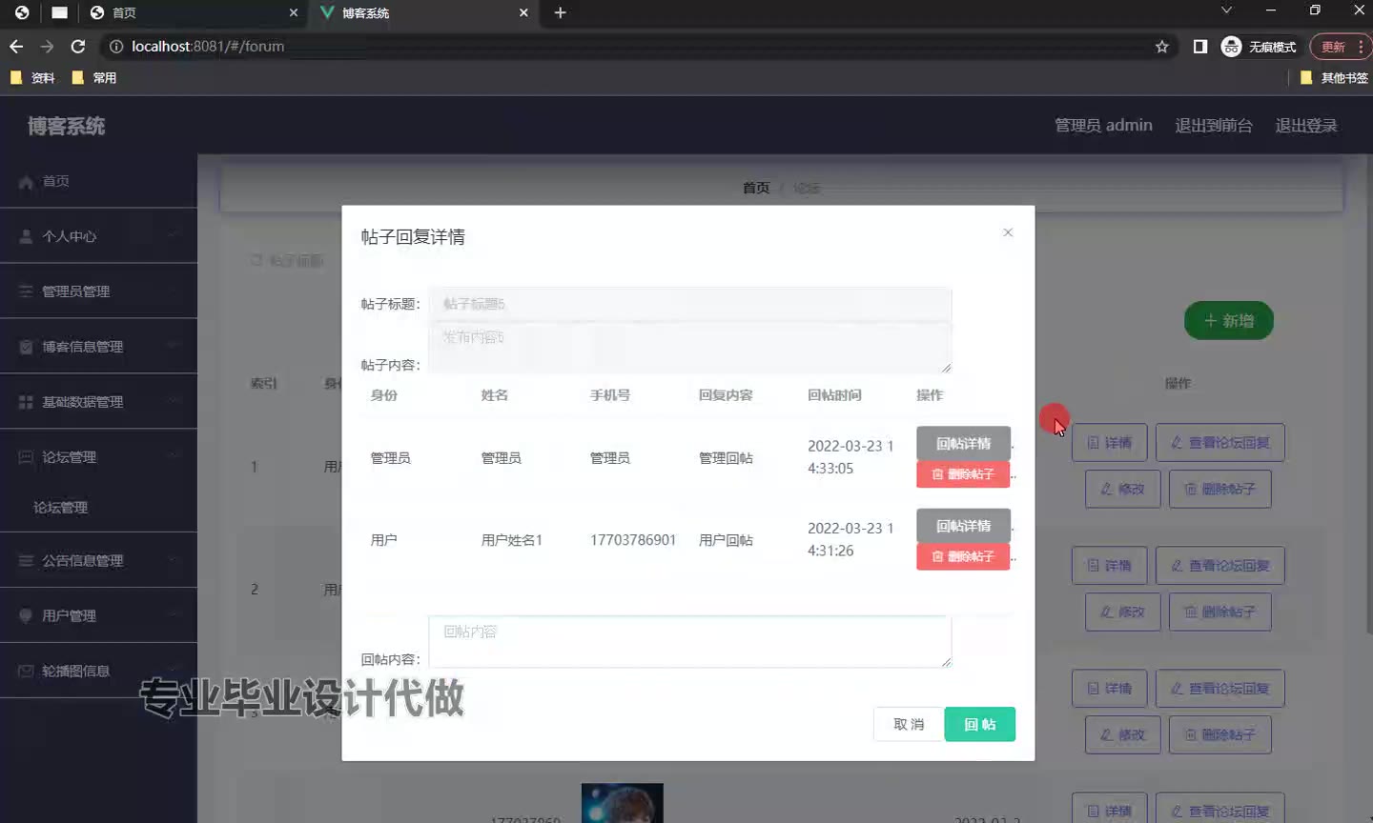Click the 博客系统 title in the app header

[x=66, y=126]
